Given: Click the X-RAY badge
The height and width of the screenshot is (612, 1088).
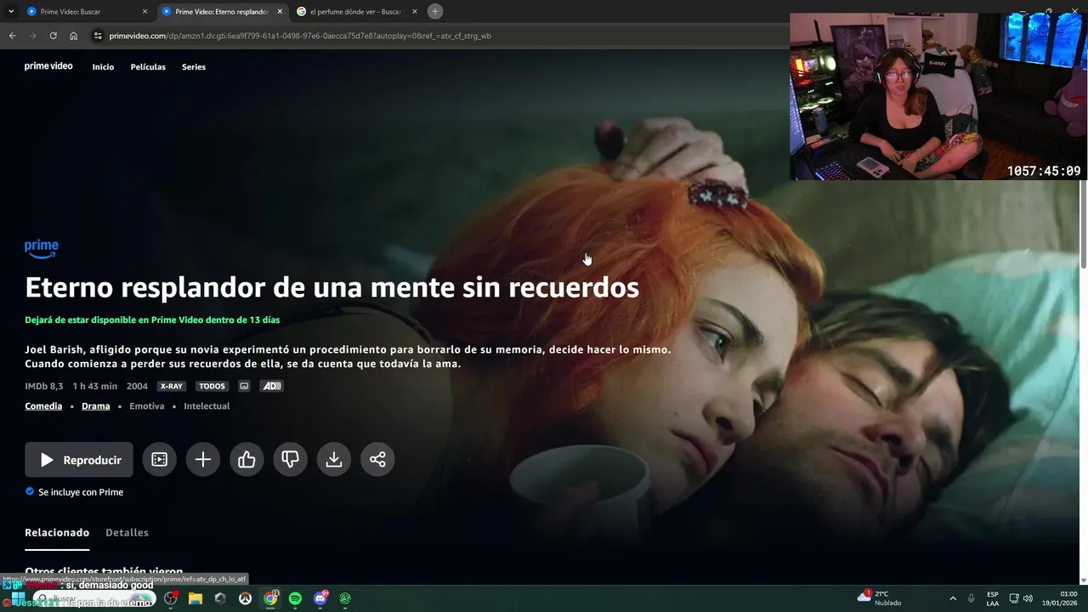Looking at the screenshot, I should pos(172,386).
